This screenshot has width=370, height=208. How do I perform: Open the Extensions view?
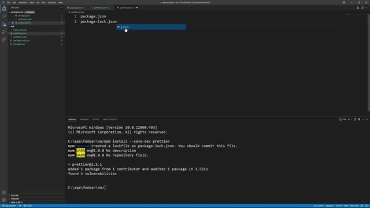[4, 39]
